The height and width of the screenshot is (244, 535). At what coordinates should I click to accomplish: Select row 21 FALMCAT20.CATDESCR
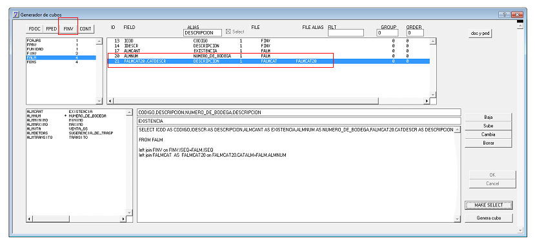(268, 61)
